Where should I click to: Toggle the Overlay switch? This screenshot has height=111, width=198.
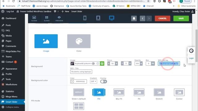(x=104, y=81)
